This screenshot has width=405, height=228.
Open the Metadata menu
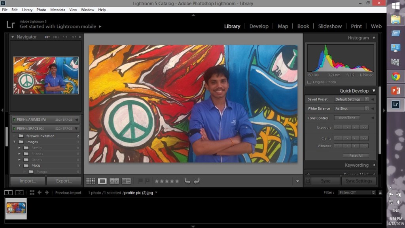(58, 9)
